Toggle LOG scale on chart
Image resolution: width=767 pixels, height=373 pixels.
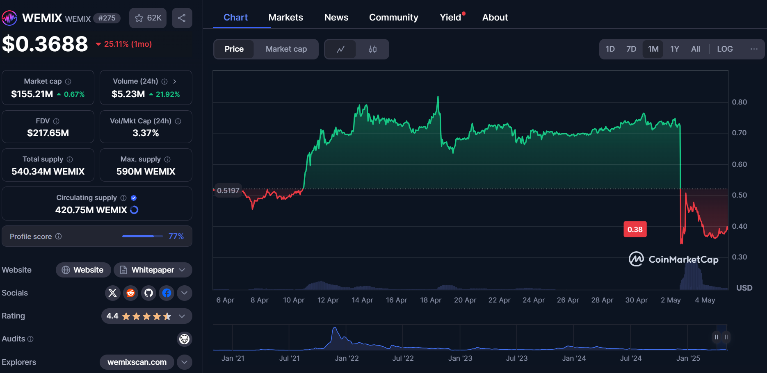point(725,49)
